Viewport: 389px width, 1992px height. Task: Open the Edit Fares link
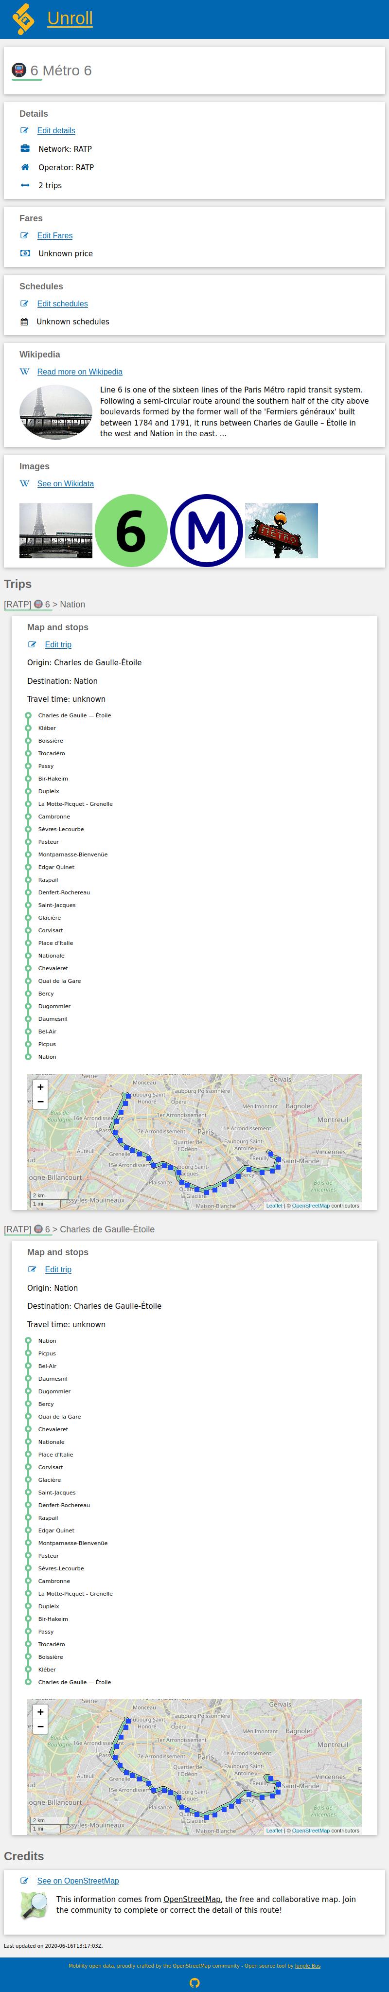coord(55,236)
